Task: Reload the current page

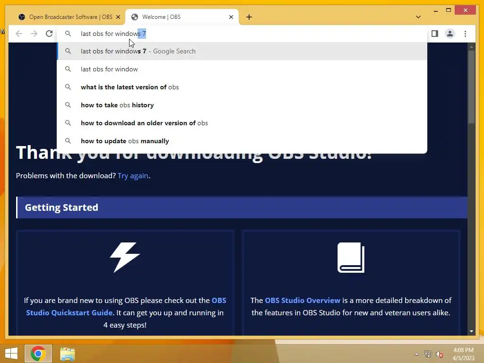Action: click(49, 34)
